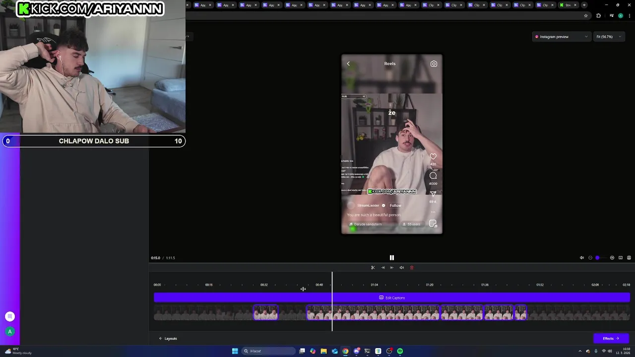Click the Reels camera icon
This screenshot has height=357, width=635.
tap(434, 63)
